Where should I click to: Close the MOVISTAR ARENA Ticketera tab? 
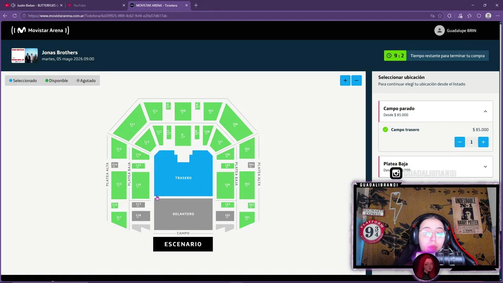[186, 5]
